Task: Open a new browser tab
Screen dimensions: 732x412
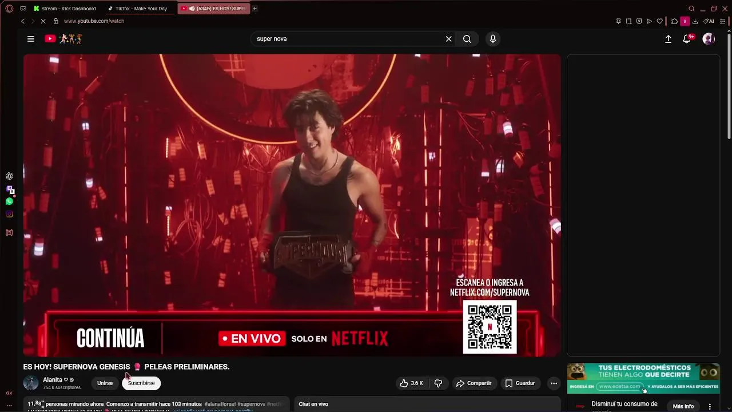Action: (254, 9)
